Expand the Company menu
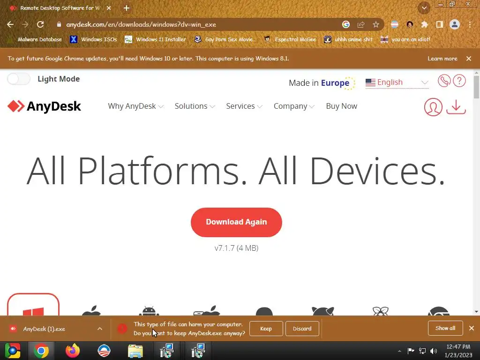 click(x=294, y=106)
